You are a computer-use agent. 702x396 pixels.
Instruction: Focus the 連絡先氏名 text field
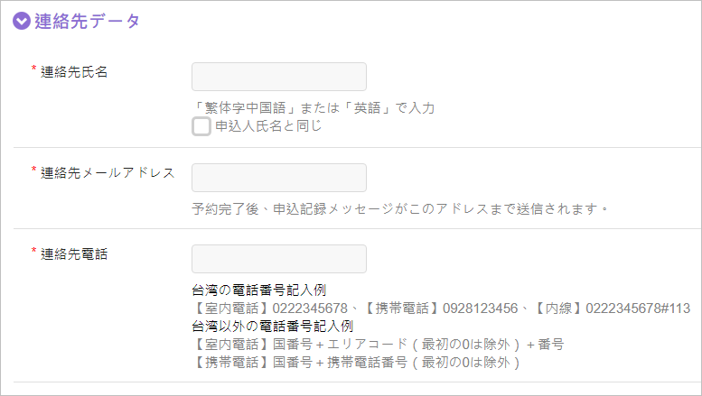click(x=279, y=77)
